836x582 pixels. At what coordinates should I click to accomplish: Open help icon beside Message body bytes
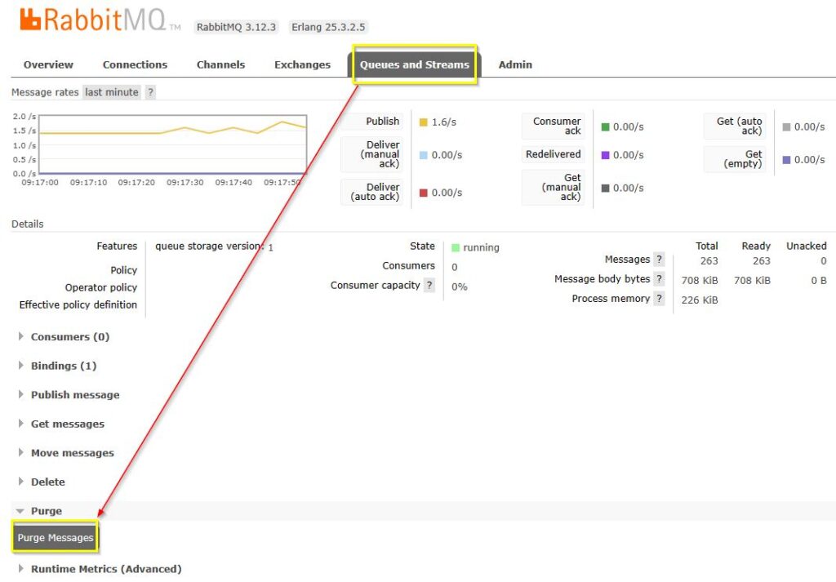[x=659, y=278]
